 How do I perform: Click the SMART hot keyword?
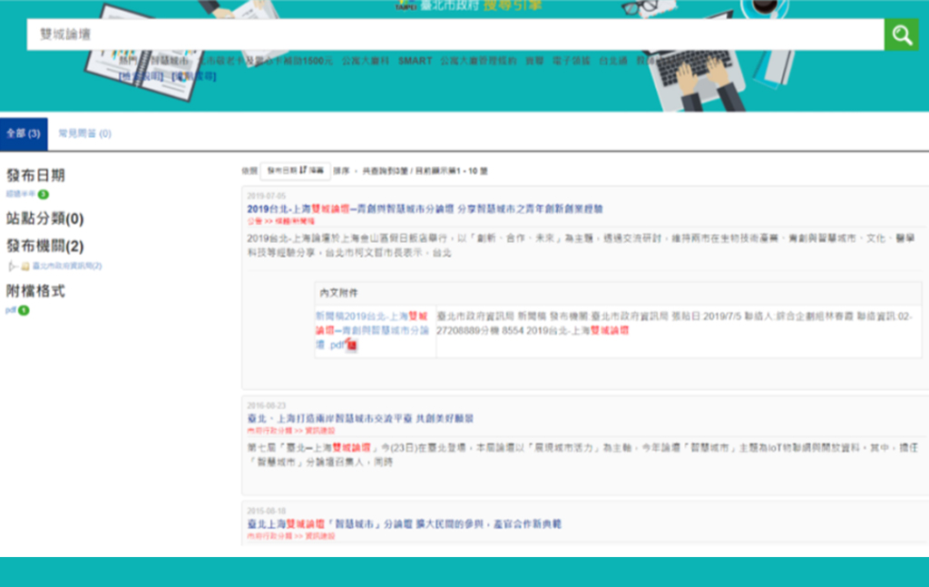415,61
